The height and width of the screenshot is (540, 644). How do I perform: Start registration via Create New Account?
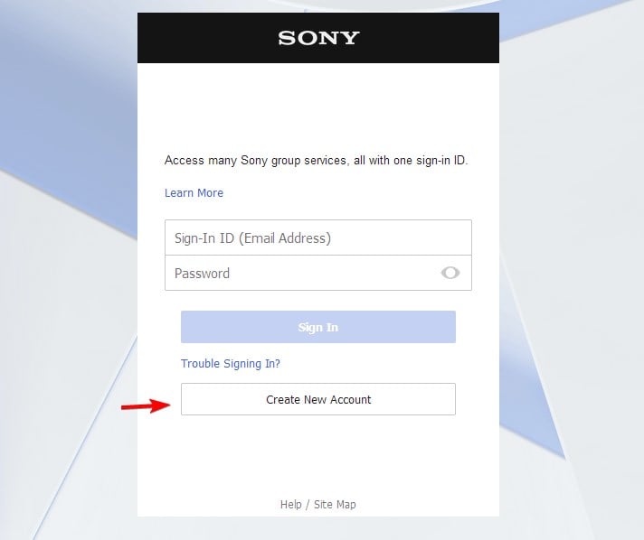pos(318,399)
